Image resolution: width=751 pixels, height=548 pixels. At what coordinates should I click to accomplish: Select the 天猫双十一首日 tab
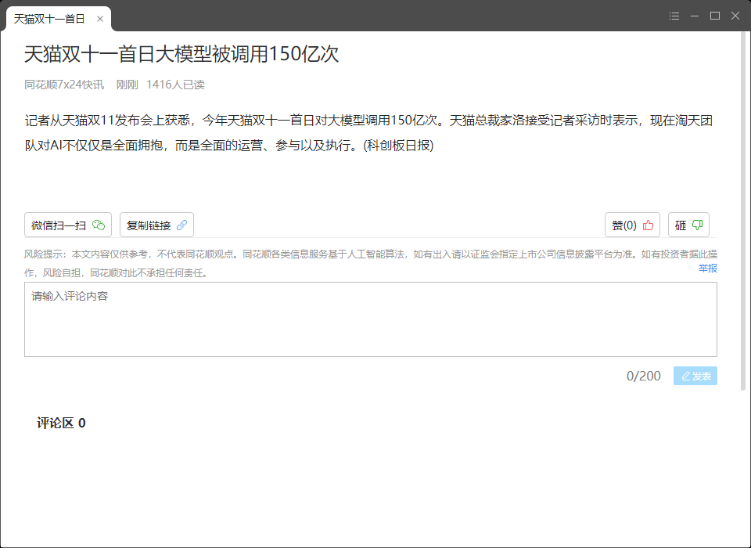[49, 19]
